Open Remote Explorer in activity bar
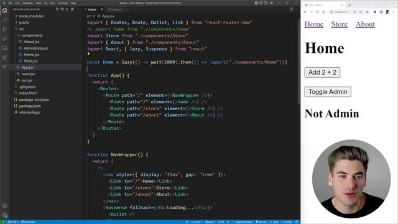398x224 pixels. pos(4,48)
